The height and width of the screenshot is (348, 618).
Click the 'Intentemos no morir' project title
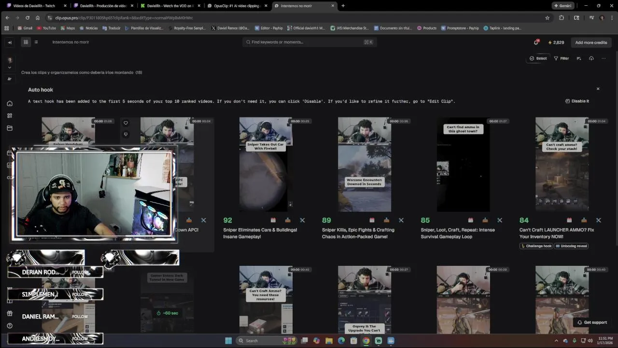(x=70, y=42)
